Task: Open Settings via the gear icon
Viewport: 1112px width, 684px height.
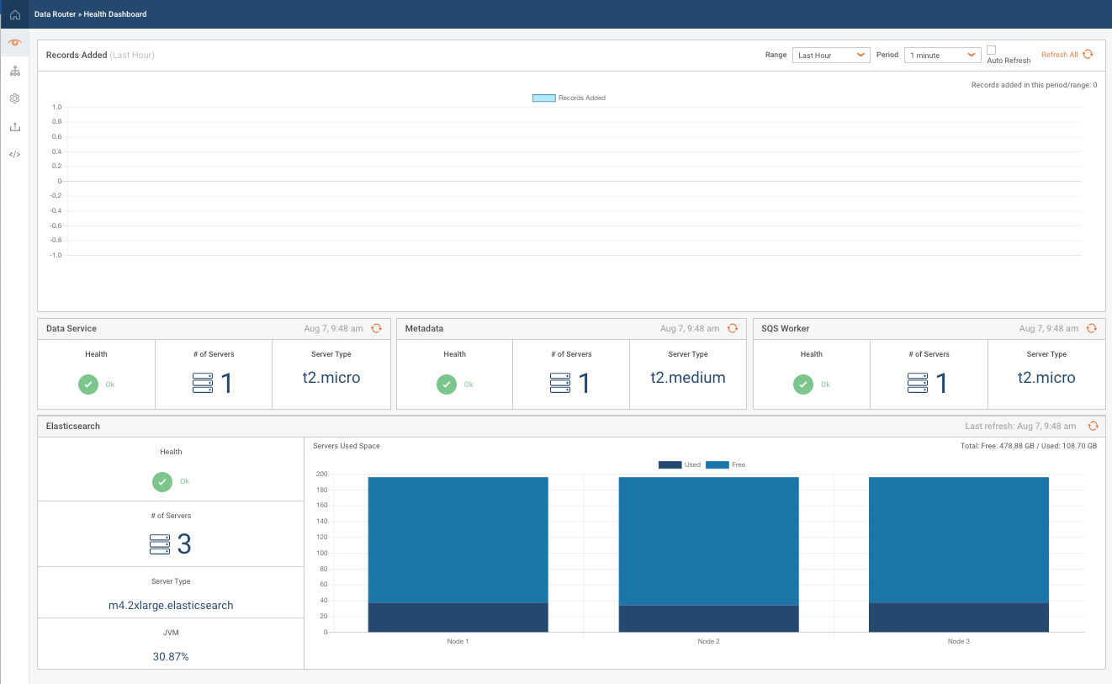Action: point(14,98)
